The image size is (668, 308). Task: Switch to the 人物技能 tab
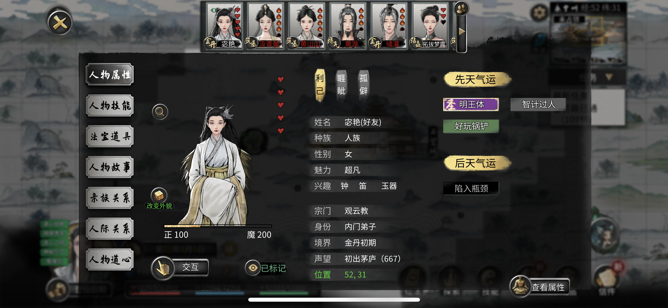110,106
